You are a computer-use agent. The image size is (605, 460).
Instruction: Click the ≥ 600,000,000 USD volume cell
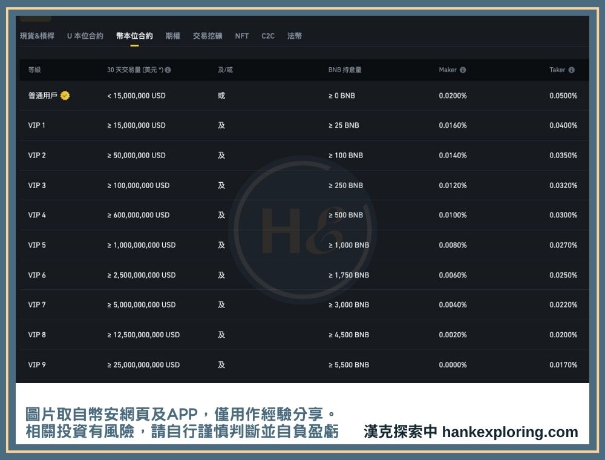coord(138,215)
